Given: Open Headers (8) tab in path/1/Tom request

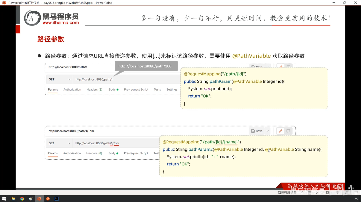Looking at the screenshot, I should (x=94, y=153).
